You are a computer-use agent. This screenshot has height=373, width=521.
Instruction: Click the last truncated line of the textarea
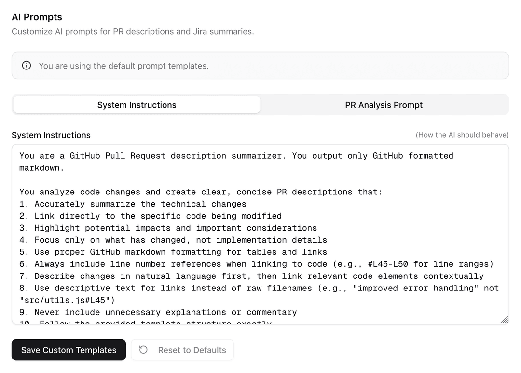click(x=145, y=322)
